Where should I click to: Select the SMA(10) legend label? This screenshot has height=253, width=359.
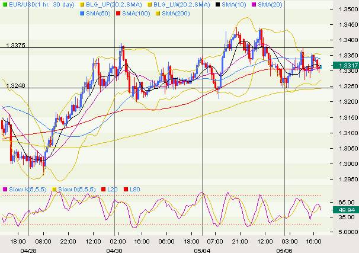(234, 5)
